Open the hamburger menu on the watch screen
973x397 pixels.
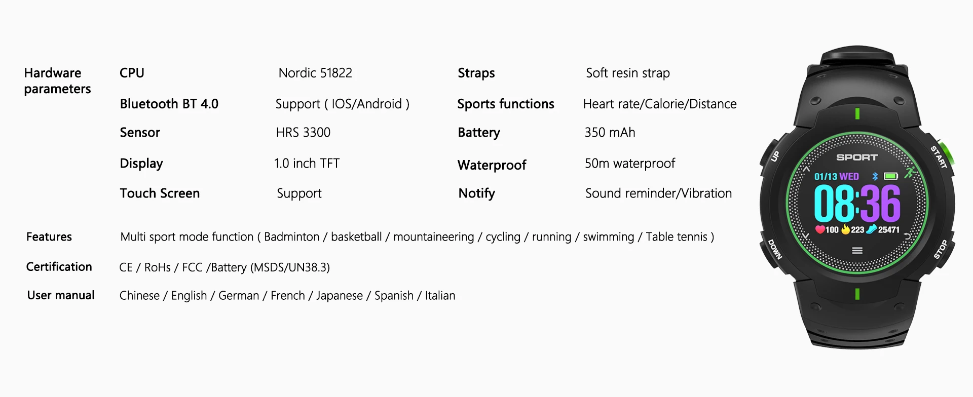tap(857, 251)
